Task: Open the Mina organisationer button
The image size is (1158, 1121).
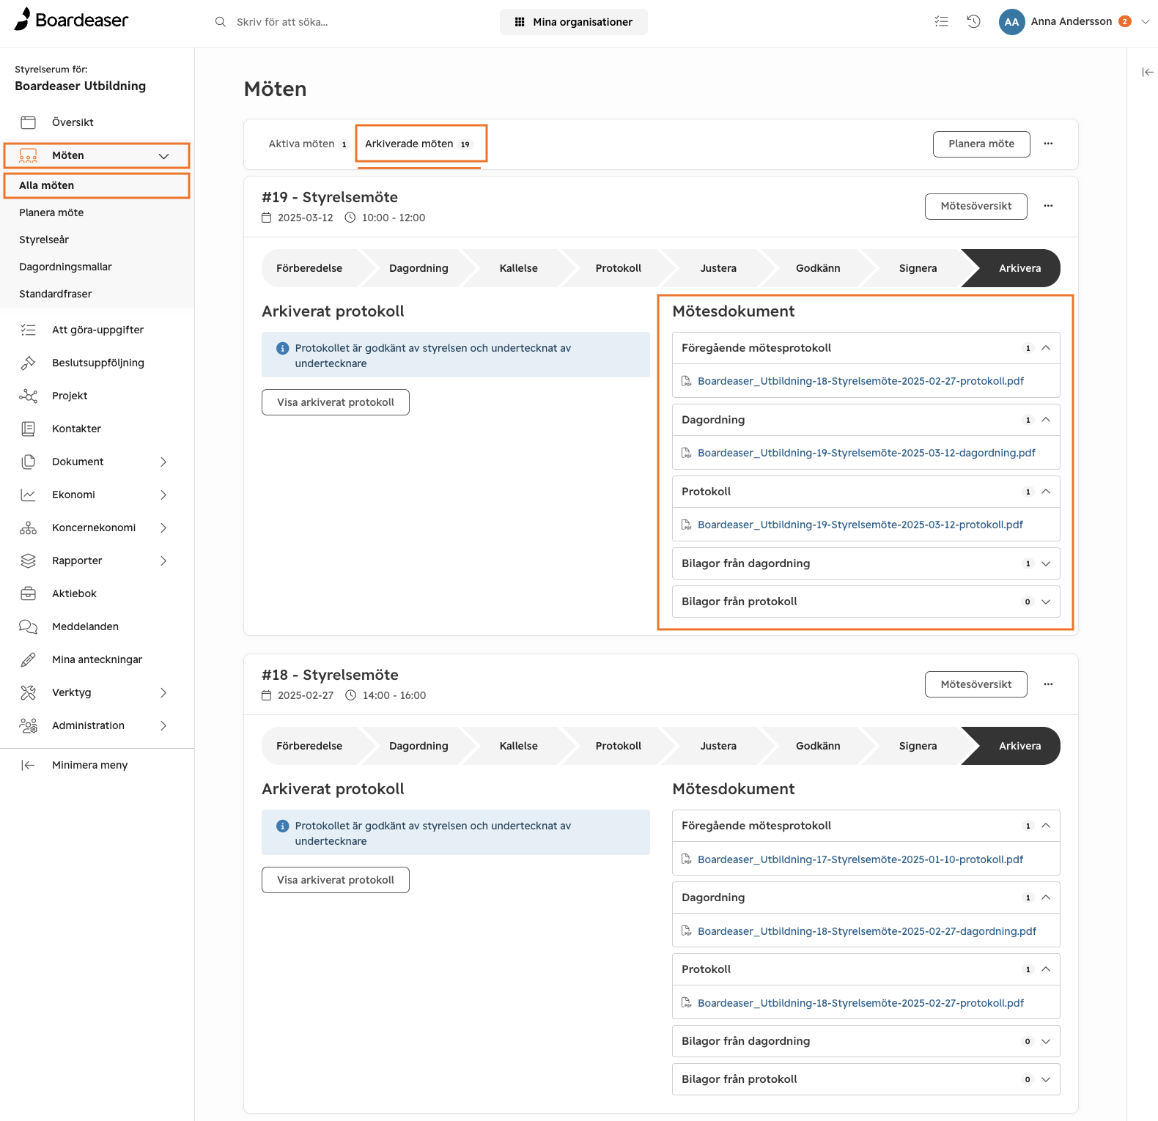Action: click(574, 22)
